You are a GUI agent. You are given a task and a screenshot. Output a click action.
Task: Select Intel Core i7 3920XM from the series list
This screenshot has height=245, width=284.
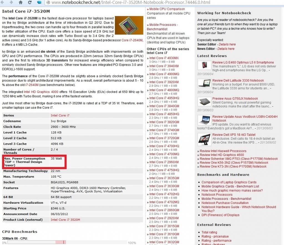coord(164,82)
